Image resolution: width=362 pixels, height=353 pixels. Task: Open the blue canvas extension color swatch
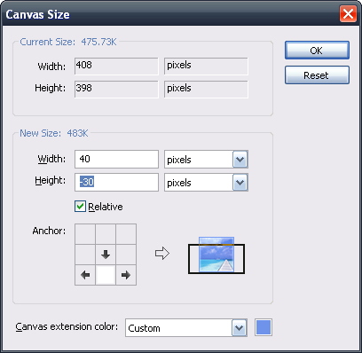[x=264, y=327]
